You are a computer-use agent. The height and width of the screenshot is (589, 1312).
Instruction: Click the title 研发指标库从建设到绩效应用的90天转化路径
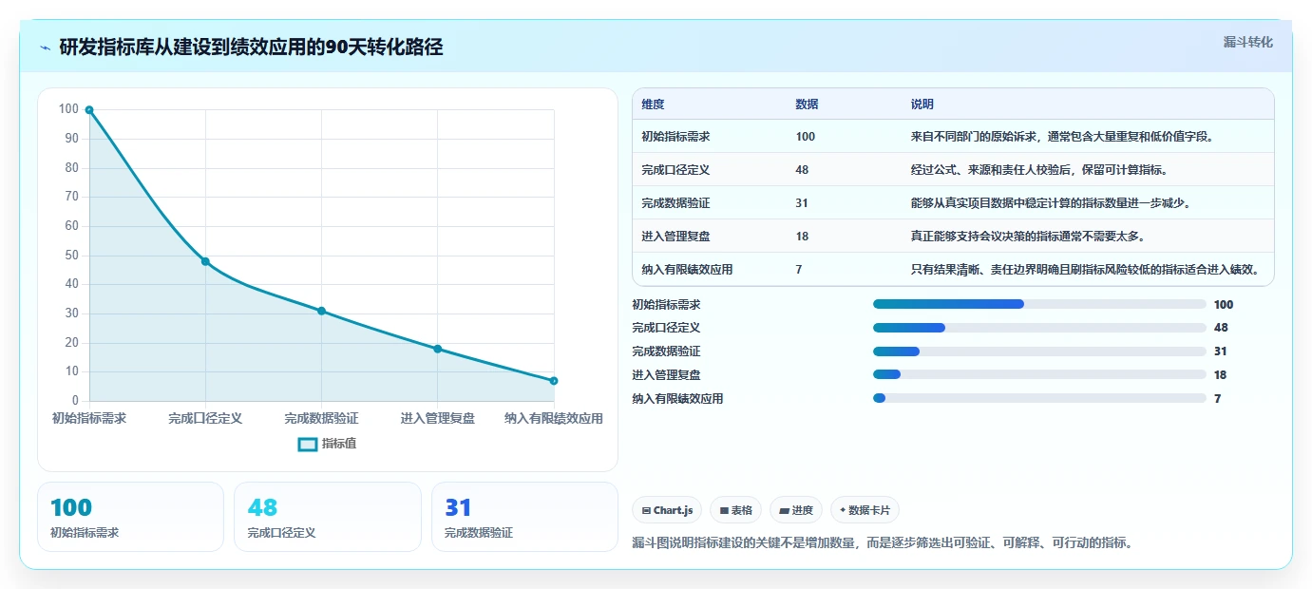tap(251, 47)
